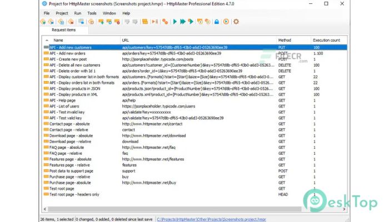Click the horizontal scrollbar left arrow
The width and height of the screenshot is (389, 222).
click(45, 209)
